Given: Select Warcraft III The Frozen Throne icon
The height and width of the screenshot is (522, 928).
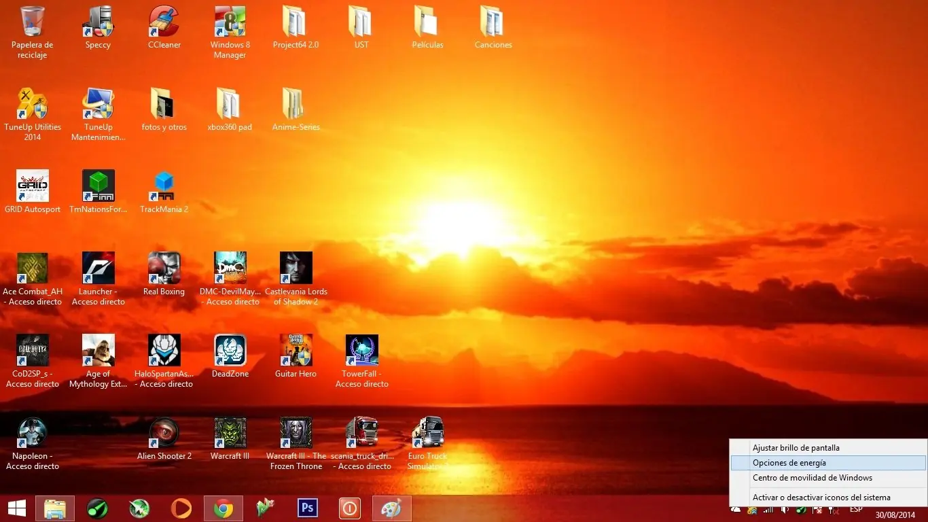Looking at the screenshot, I should [296, 443].
